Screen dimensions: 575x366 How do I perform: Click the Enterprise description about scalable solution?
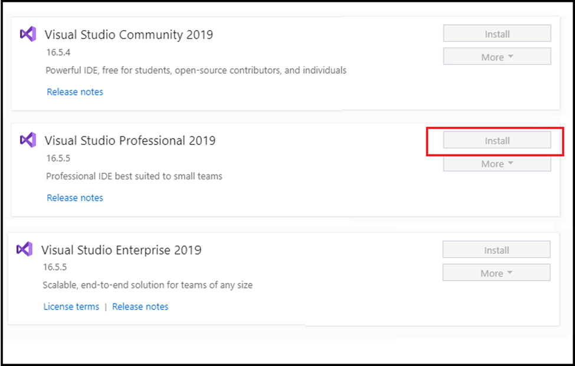147,285
